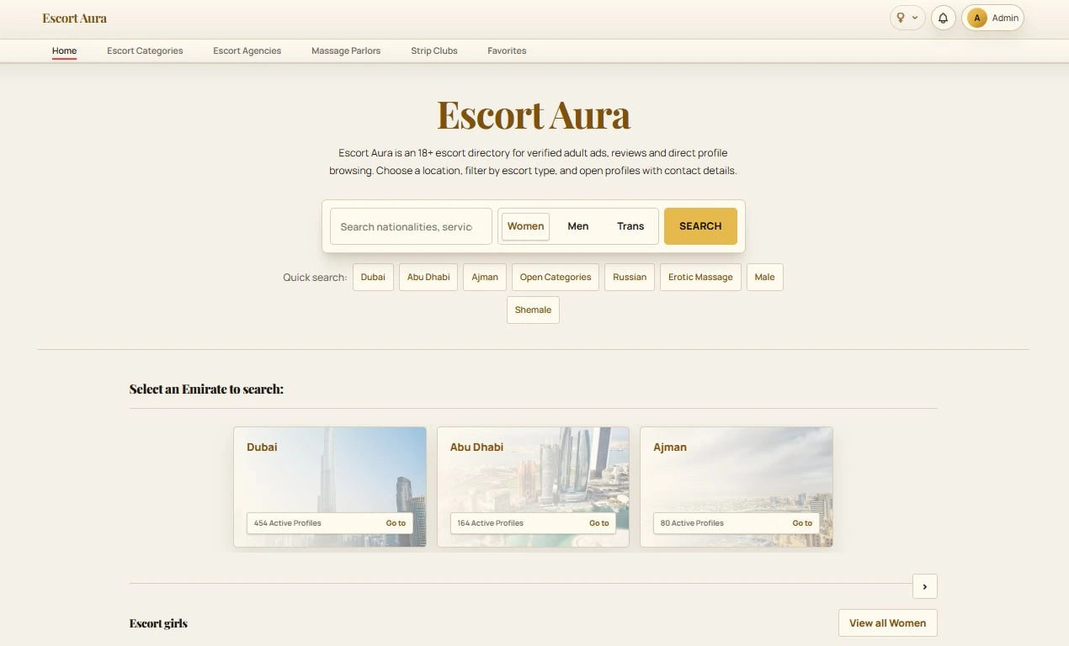
Task: Pick the Russian quick search chip
Action: 630,277
